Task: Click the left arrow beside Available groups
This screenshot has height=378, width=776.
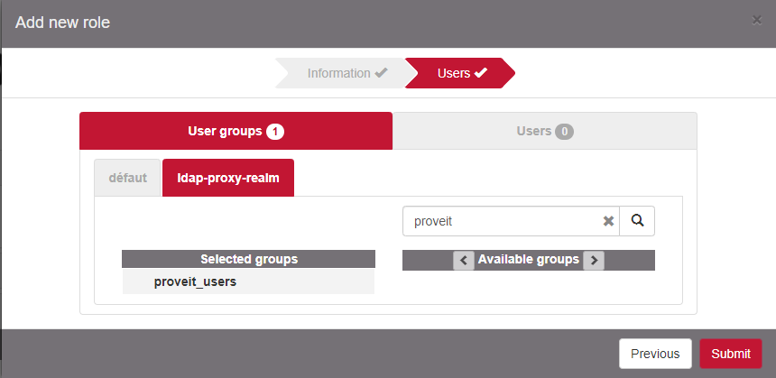Action: (x=464, y=261)
